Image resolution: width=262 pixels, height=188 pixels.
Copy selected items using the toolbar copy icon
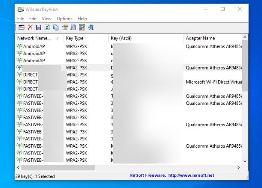[56, 27]
